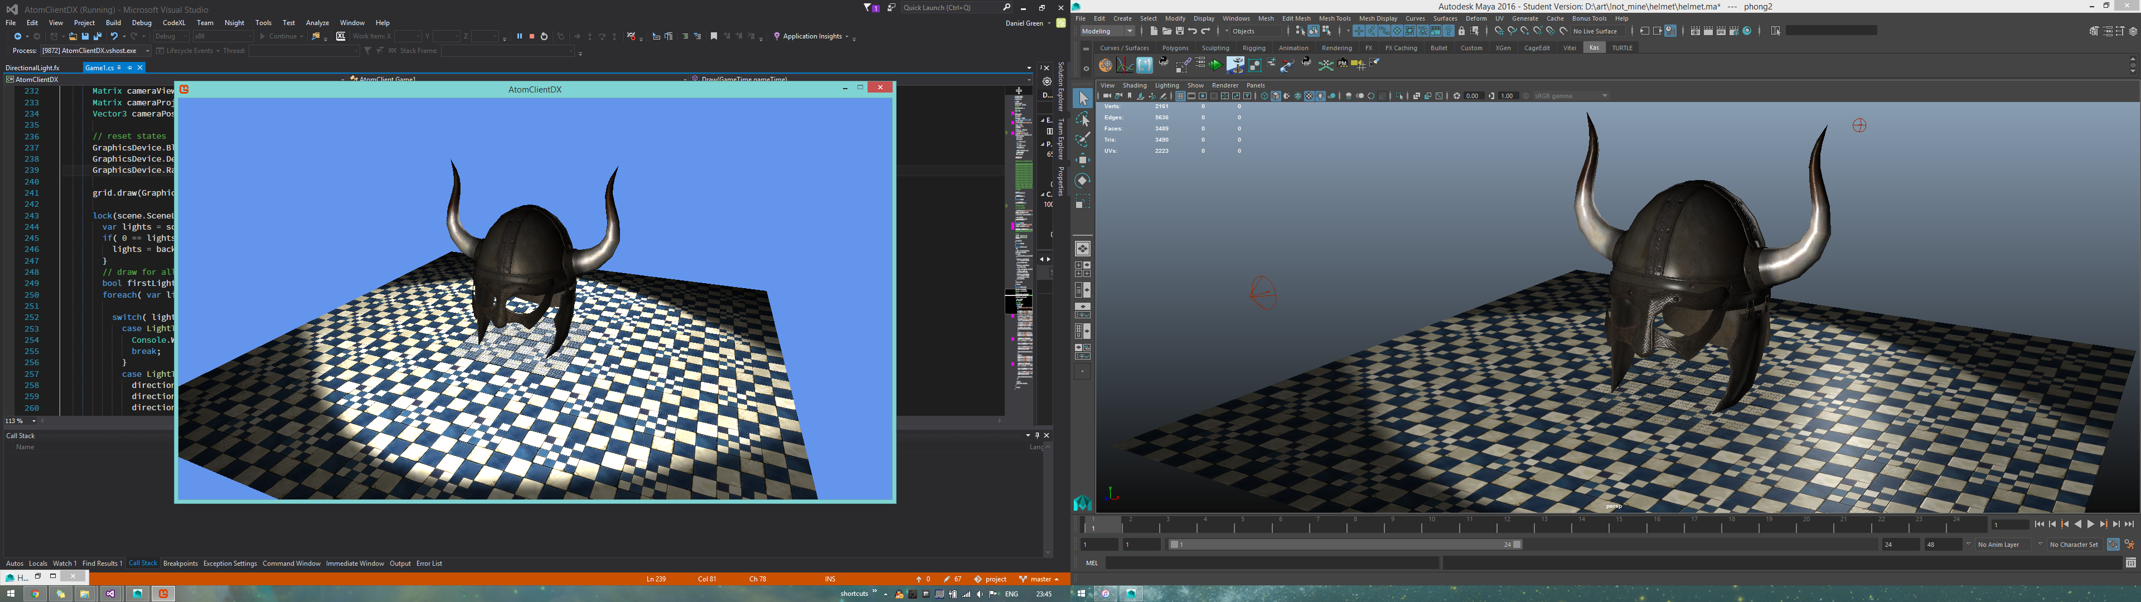Click the green play shelf icon
The width and height of the screenshot is (2141, 602).
(x=1216, y=65)
